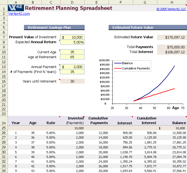
Task: Select column G header
Action: pyautogui.click(x=145, y=2)
